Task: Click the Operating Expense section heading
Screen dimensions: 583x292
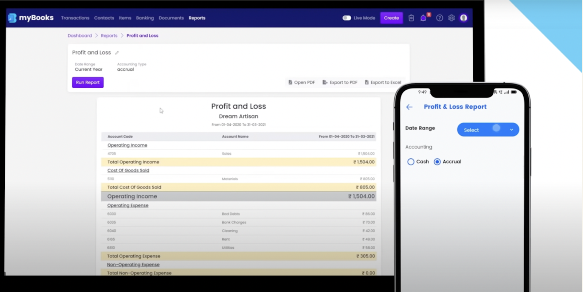Action: pos(128,205)
